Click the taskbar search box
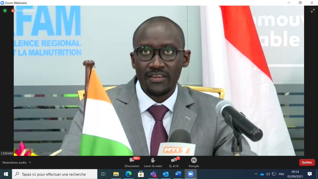318x179 pixels. (55, 174)
